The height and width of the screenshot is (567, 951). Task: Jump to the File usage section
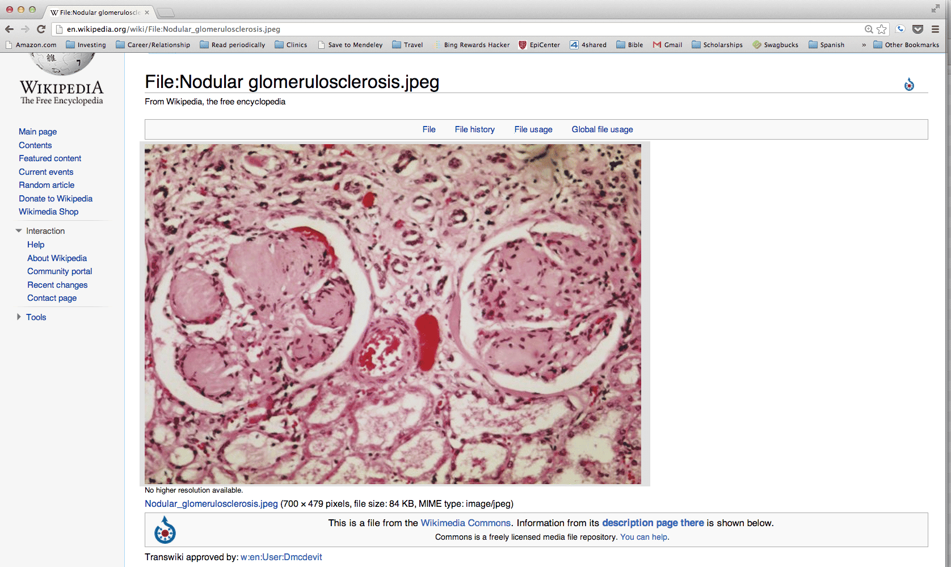533,129
